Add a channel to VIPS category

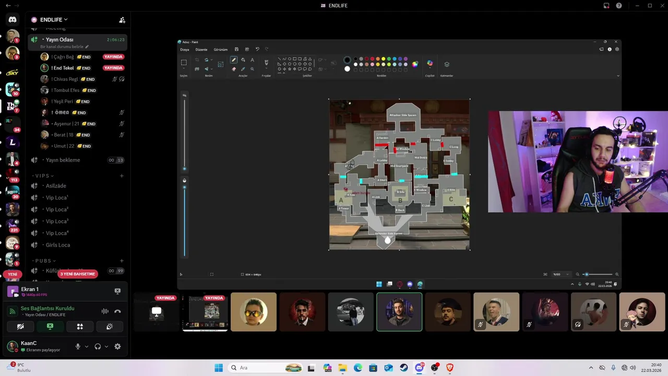(122, 176)
